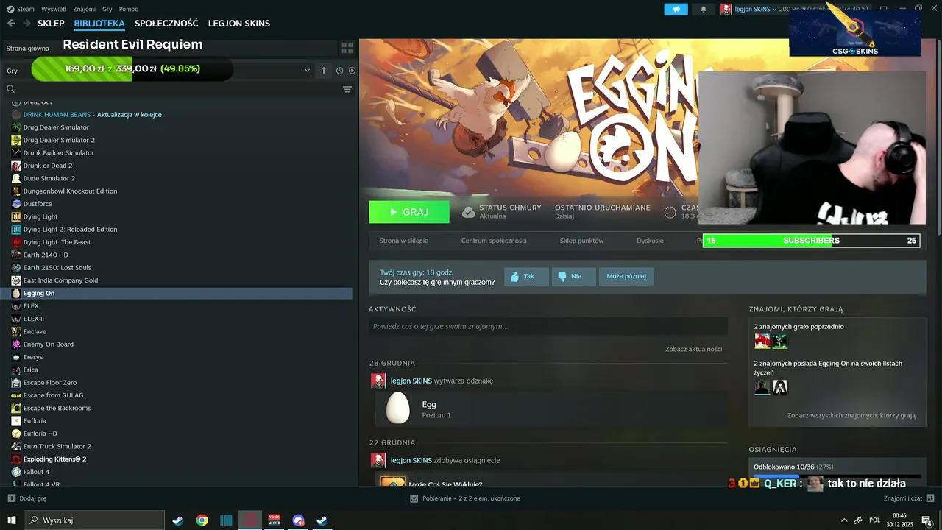Open the Pomoc menu
This screenshot has height=530, width=942.
[128, 9]
